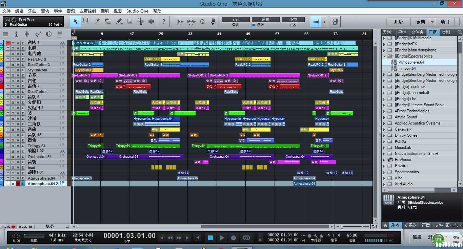
Task: Toggle the snap checkbox under 适度
Action: pos(254,25)
